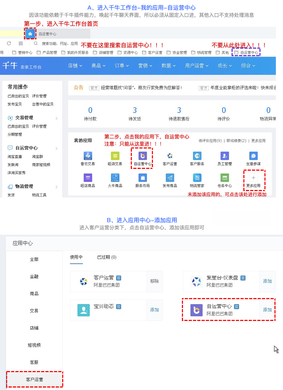The height and width of the screenshot is (390, 283).
Task: Click 自运营中心 browser tab title
Action: 48,34
